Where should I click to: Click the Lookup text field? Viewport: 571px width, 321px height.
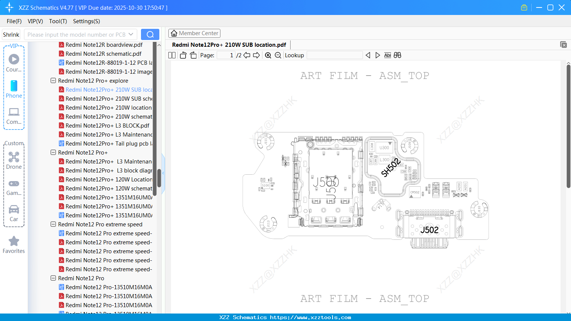click(335, 55)
